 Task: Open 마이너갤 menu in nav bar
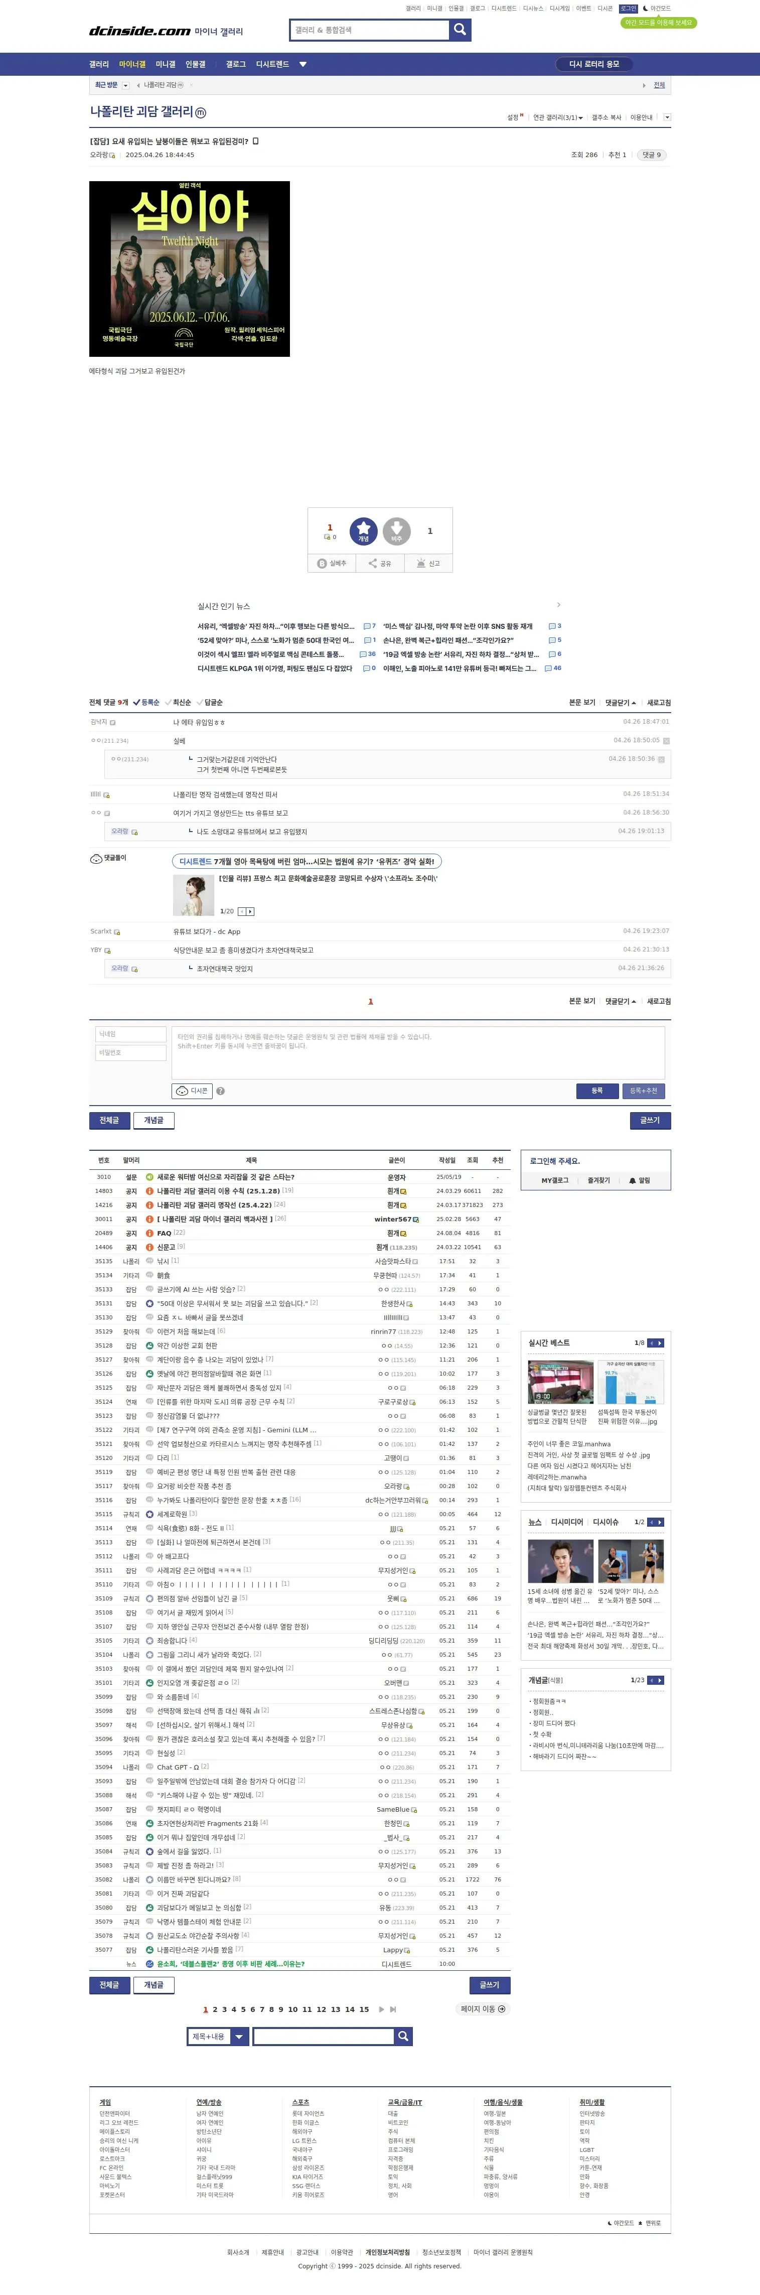point(132,64)
